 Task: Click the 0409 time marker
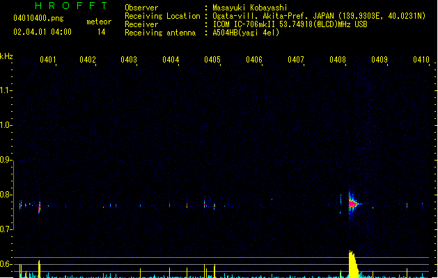tap(380, 60)
